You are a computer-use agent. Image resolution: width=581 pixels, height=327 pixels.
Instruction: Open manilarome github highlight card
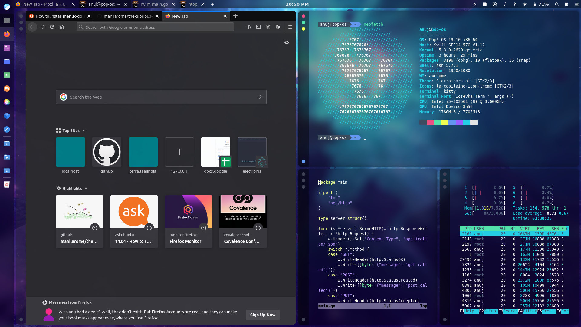[x=80, y=222]
